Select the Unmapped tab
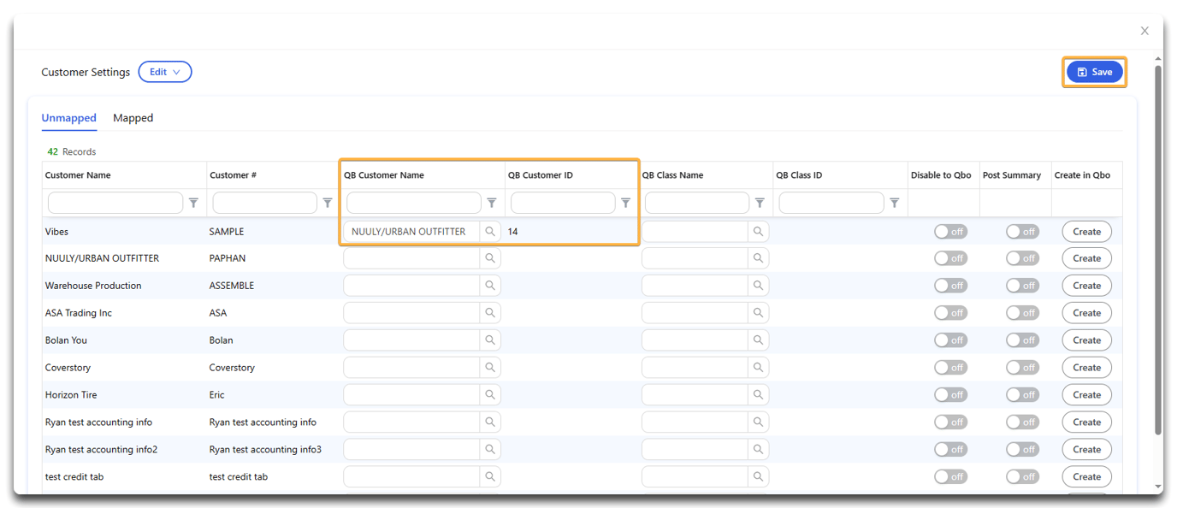 (x=68, y=117)
